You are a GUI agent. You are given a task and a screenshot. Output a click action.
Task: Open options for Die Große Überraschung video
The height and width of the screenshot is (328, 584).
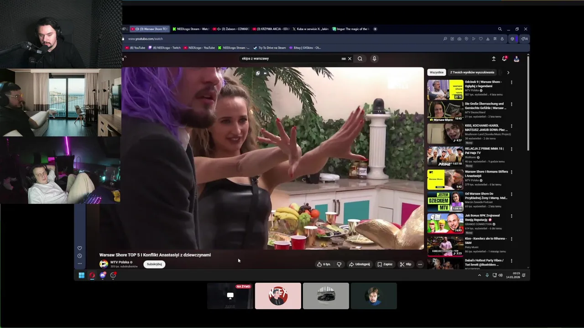(511, 104)
